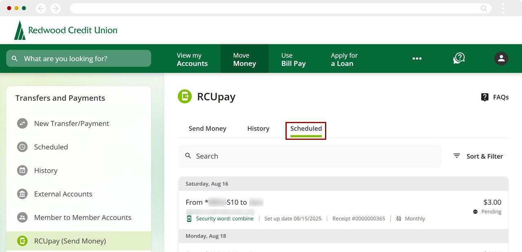Image resolution: width=522 pixels, height=252 pixels.
Task: Click the New Transfer/Payment arrows icon
Action: 22,124
